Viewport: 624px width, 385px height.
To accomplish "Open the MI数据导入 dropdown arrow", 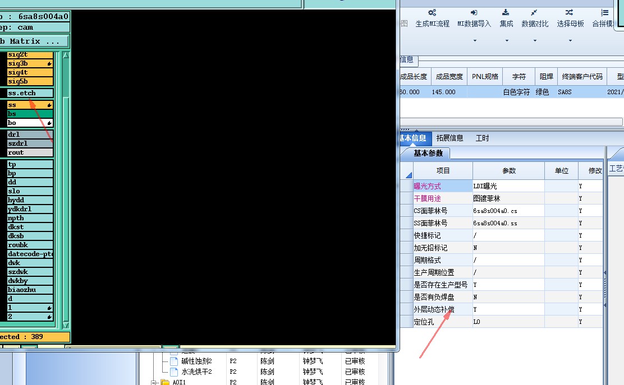I will pos(475,40).
